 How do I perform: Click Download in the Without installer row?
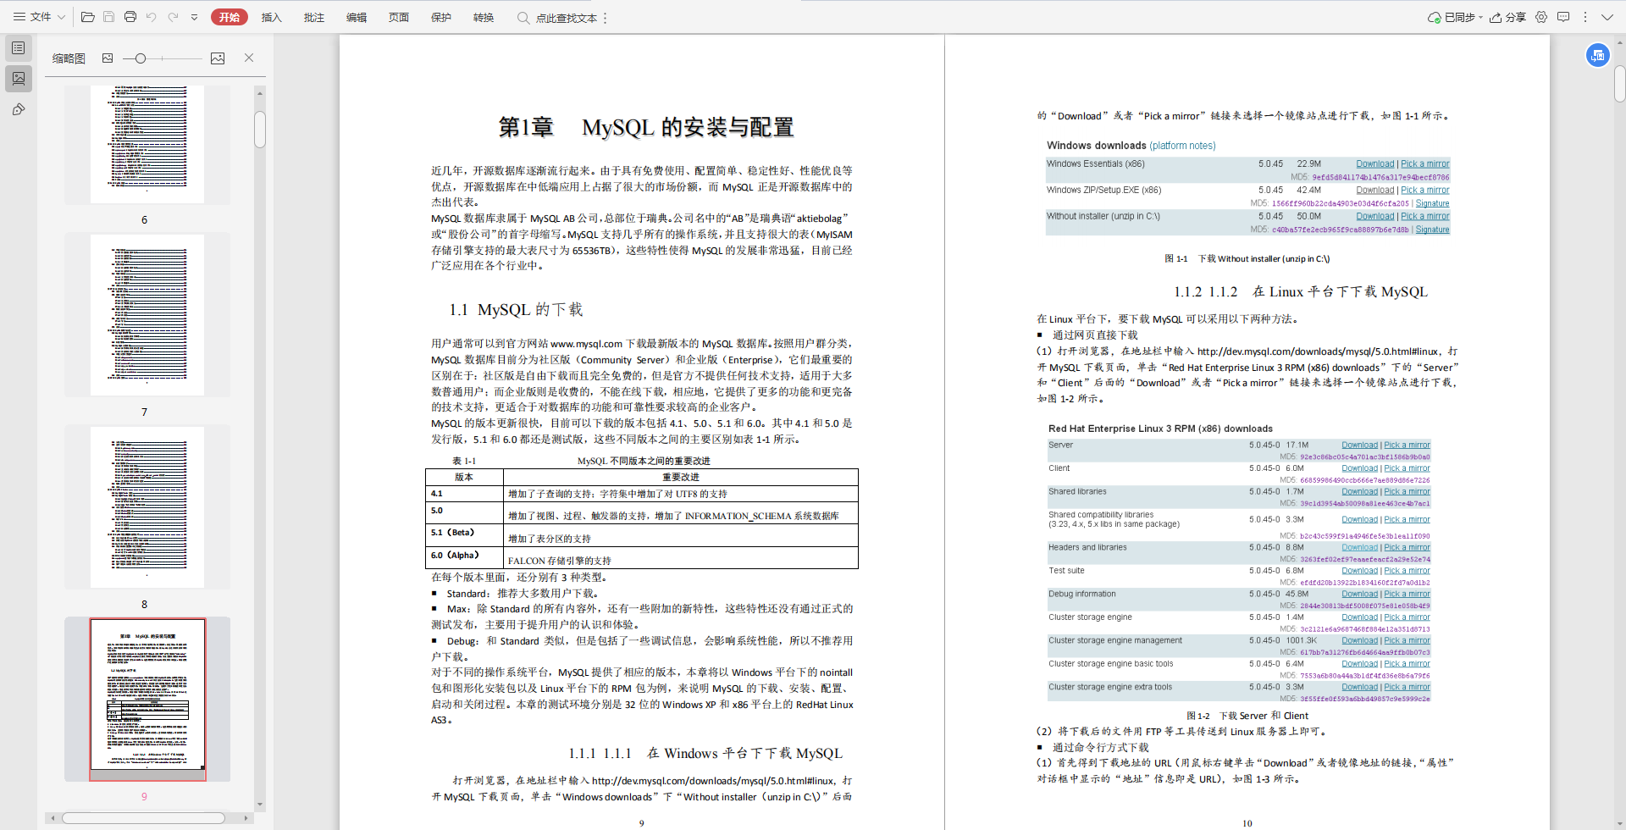tap(1375, 217)
